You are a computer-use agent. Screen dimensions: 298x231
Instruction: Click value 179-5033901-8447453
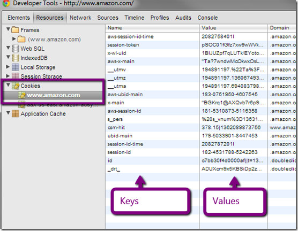pos(229,136)
